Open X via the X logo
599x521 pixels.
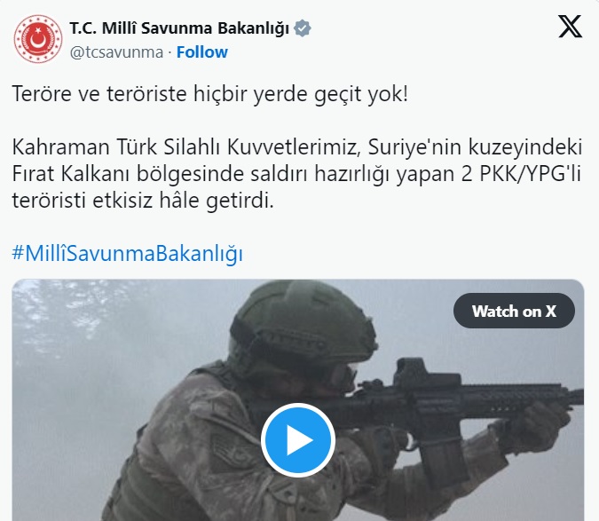pyautogui.click(x=571, y=27)
